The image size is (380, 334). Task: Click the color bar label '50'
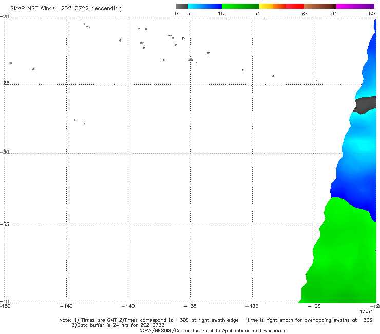[x=303, y=14]
